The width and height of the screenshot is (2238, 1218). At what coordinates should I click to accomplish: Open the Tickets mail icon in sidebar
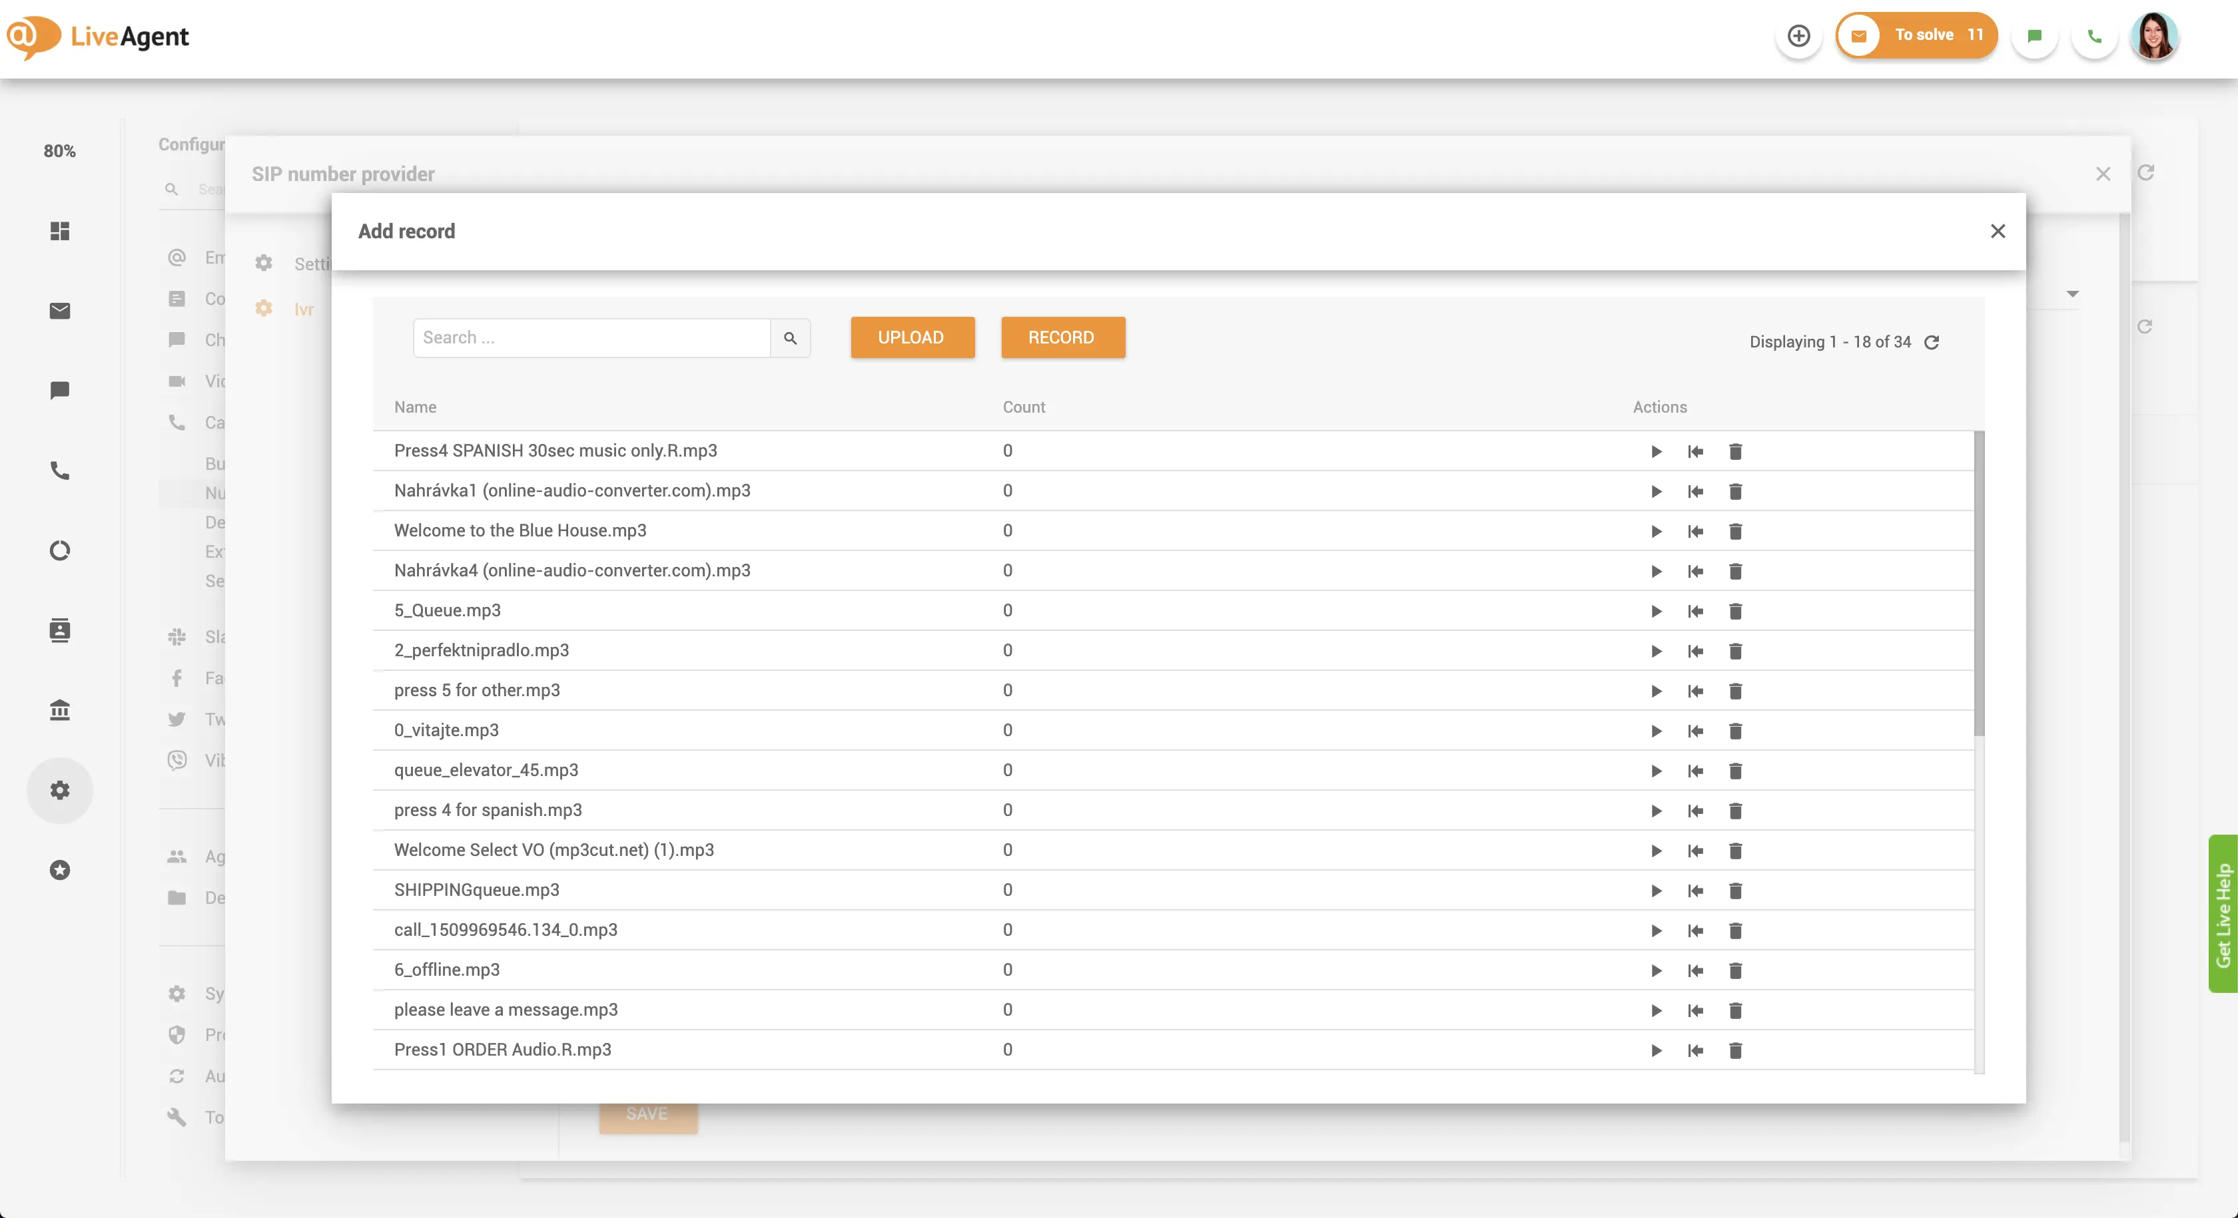[60, 311]
